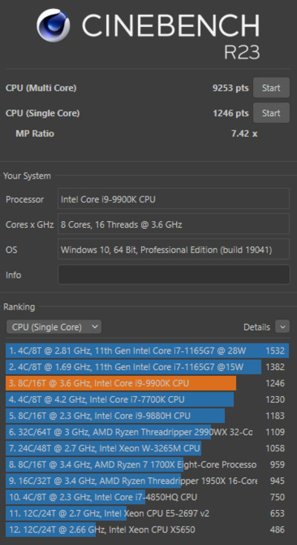Select the Processor field Intel Core i9-9900K
Screen dimensions: 297x545
[174, 199]
